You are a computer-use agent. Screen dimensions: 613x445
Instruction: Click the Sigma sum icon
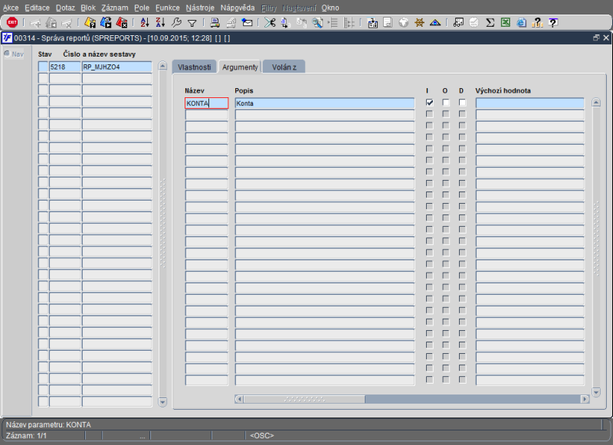490,23
